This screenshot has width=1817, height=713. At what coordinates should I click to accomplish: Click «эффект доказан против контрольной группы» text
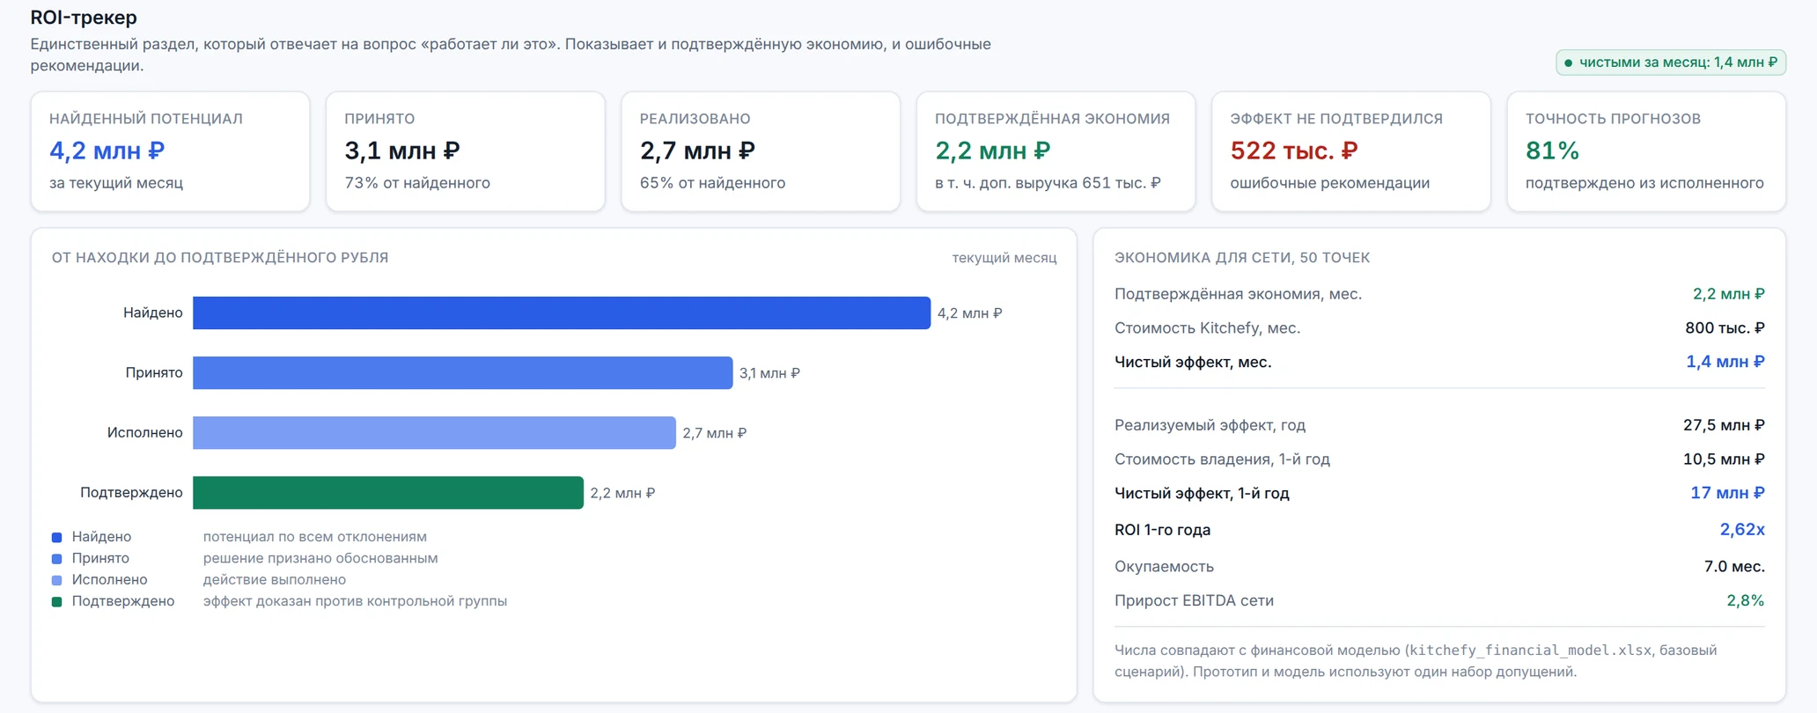[x=355, y=602]
